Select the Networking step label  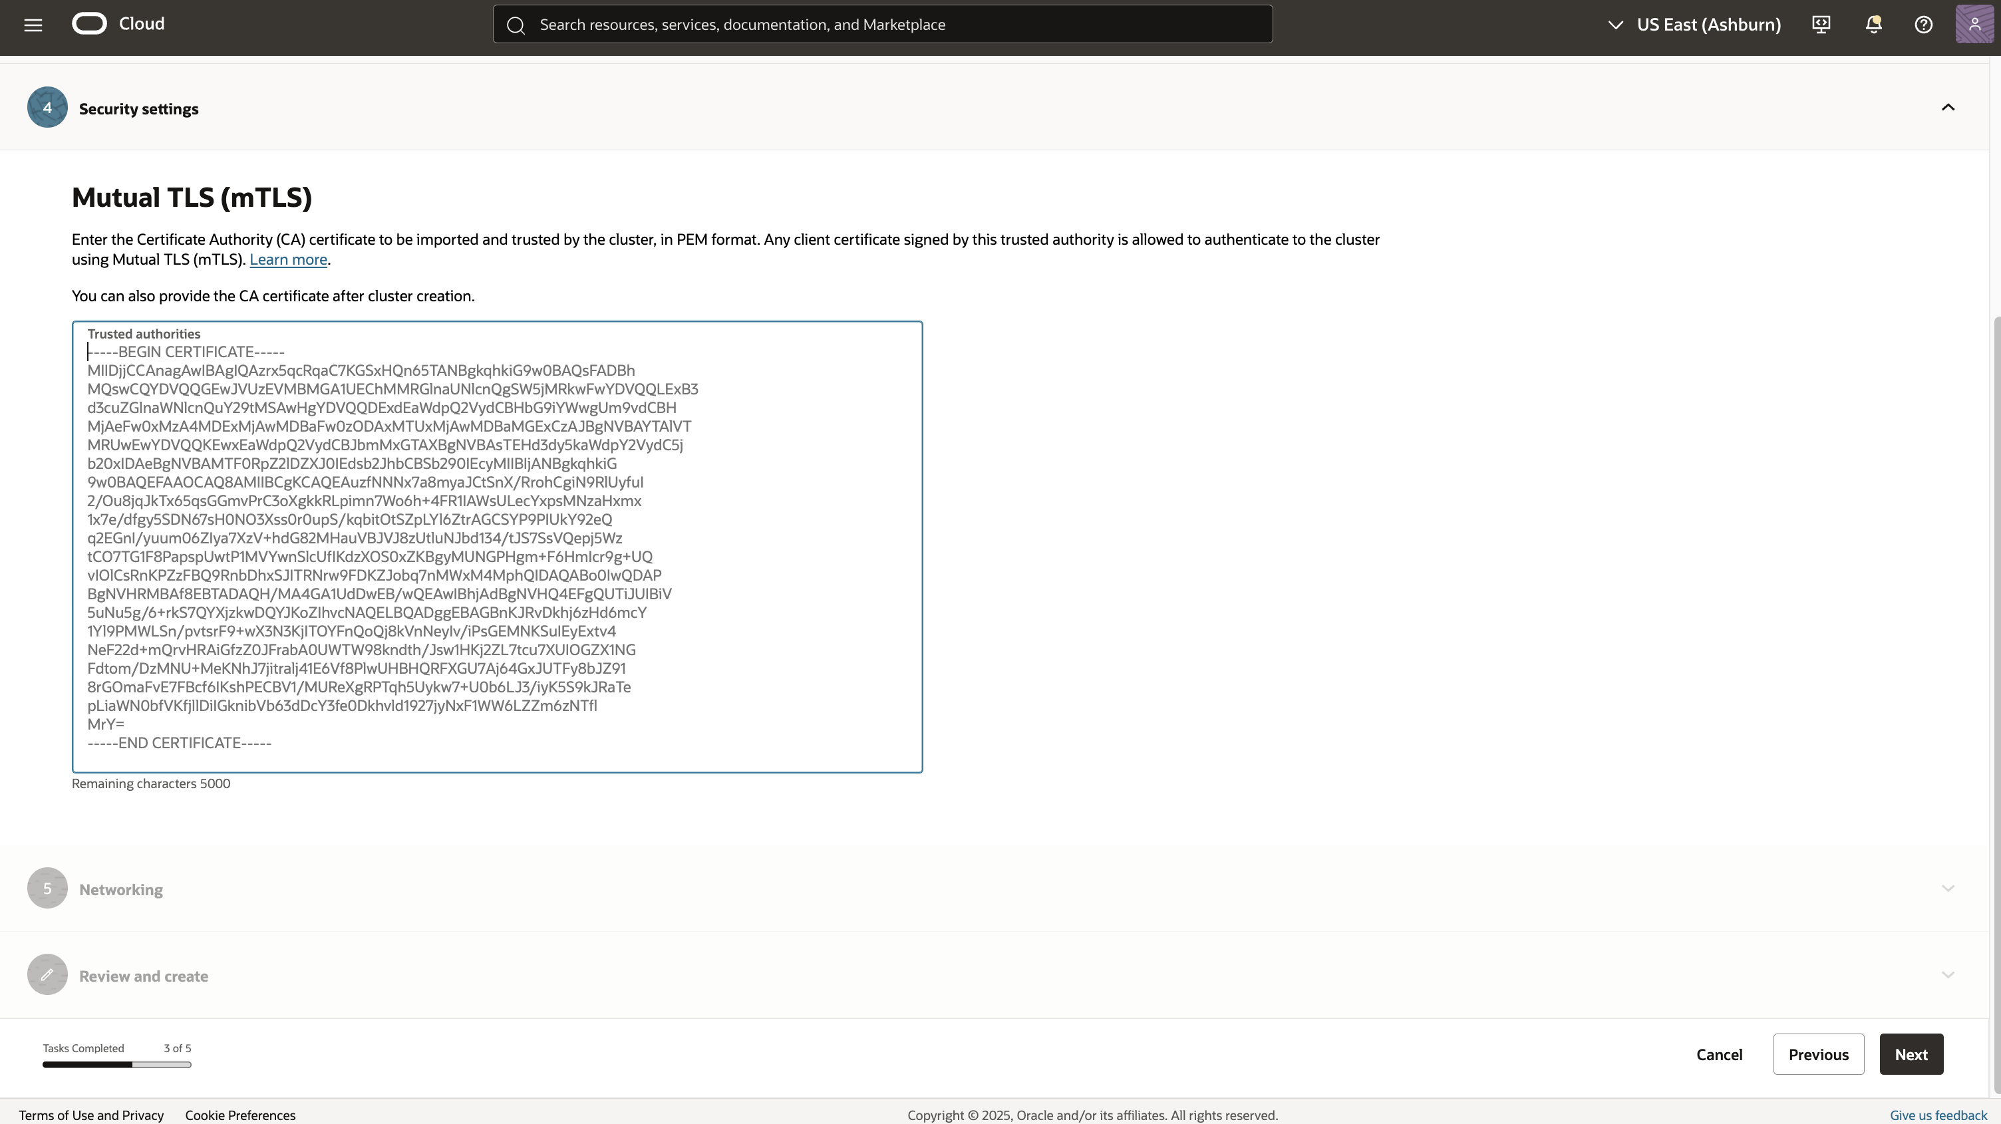point(120,889)
